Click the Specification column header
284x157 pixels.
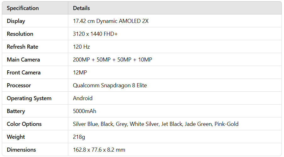[x=23, y=8]
